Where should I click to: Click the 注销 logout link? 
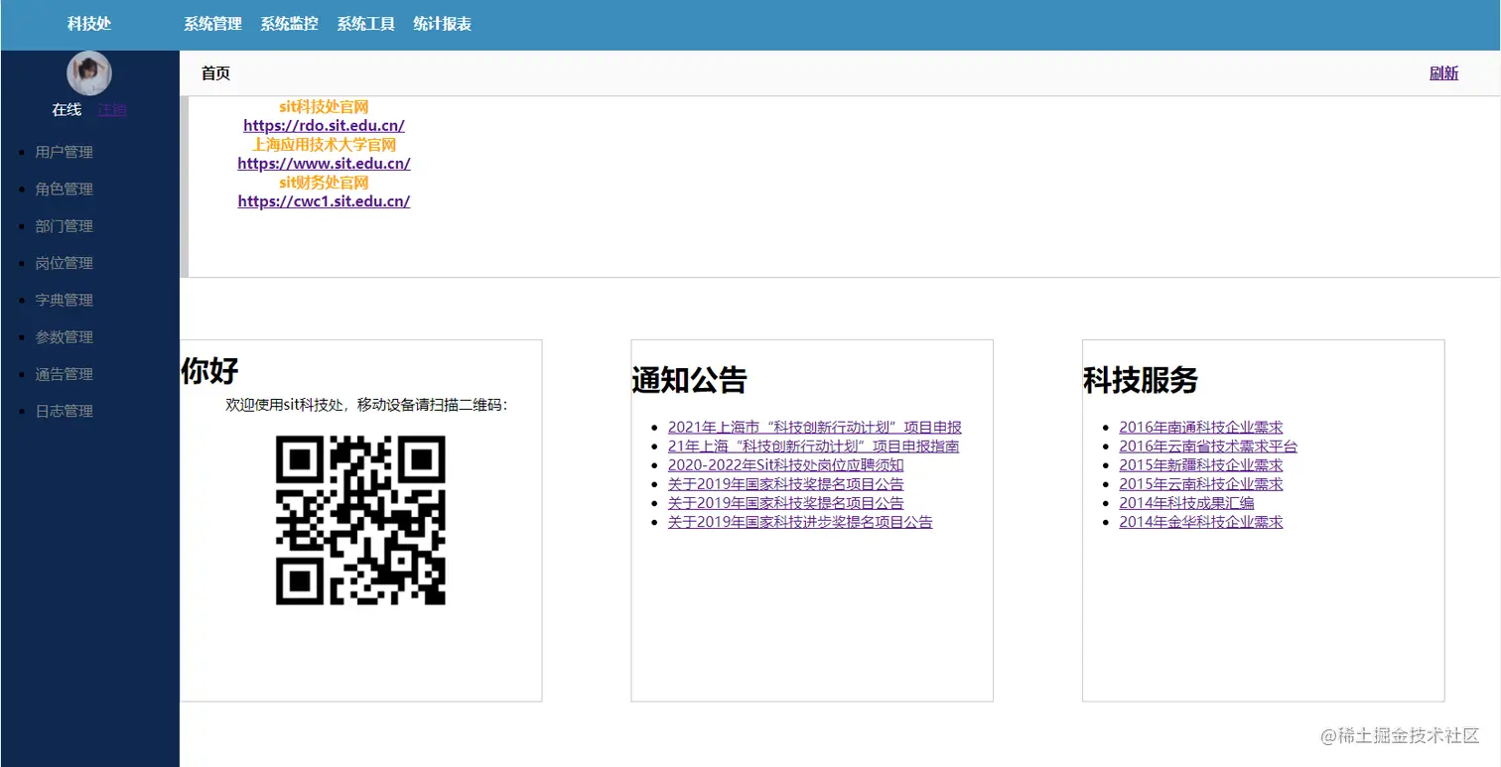(112, 110)
